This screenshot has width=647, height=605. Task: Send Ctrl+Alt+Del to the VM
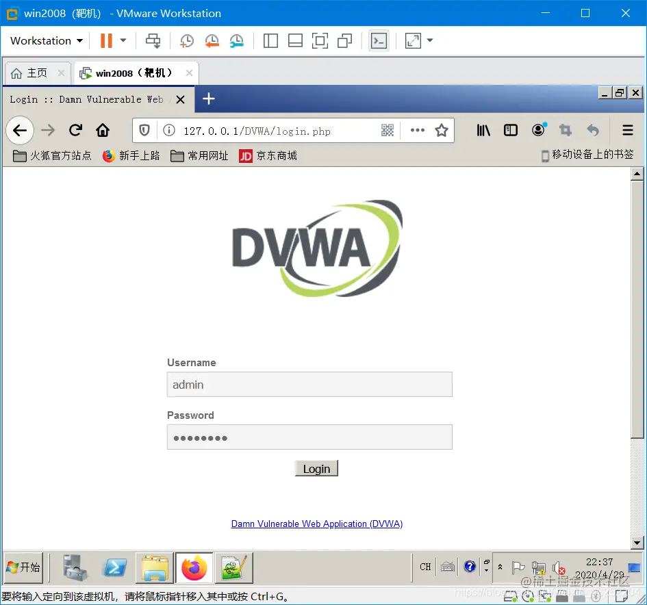tap(153, 40)
